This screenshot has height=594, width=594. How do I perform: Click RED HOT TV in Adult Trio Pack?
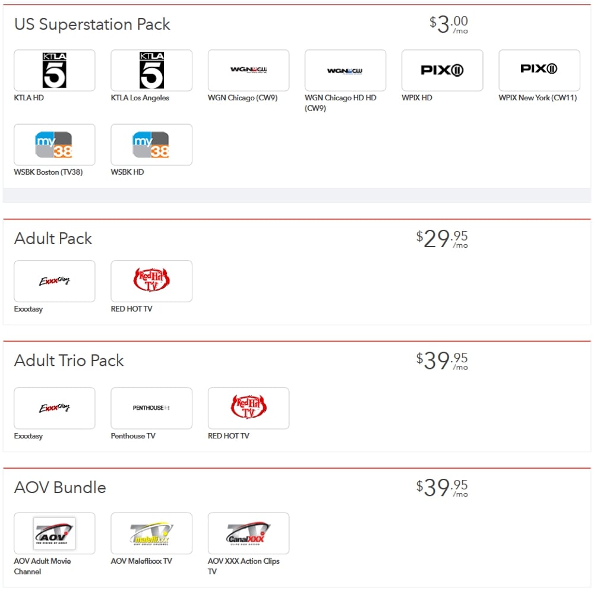point(248,408)
